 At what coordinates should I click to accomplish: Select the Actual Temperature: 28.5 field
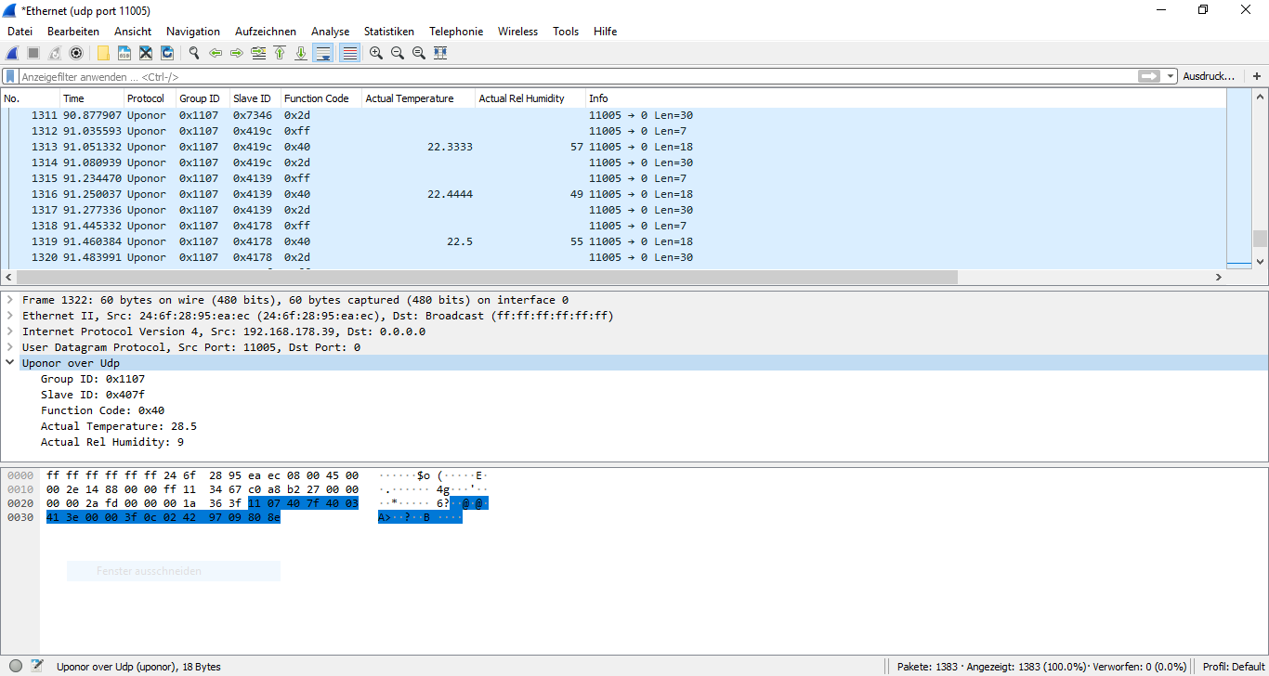click(x=119, y=426)
